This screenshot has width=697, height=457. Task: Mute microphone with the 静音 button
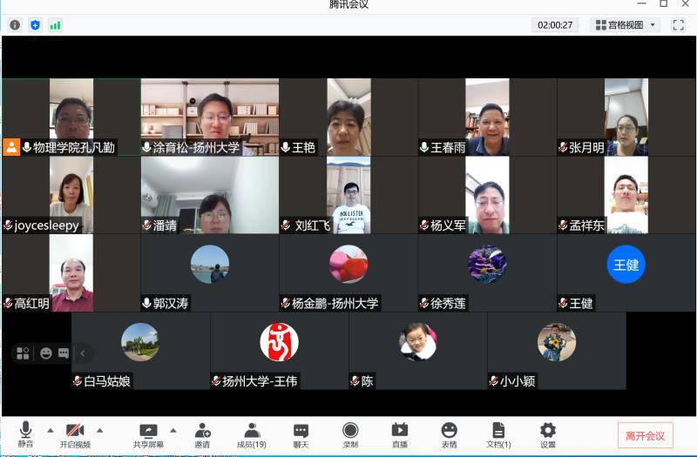coord(25,434)
